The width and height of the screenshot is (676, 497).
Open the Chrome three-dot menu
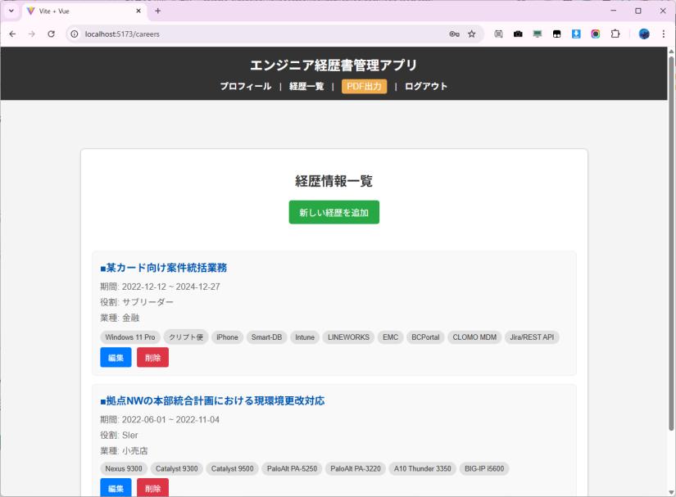coord(663,34)
